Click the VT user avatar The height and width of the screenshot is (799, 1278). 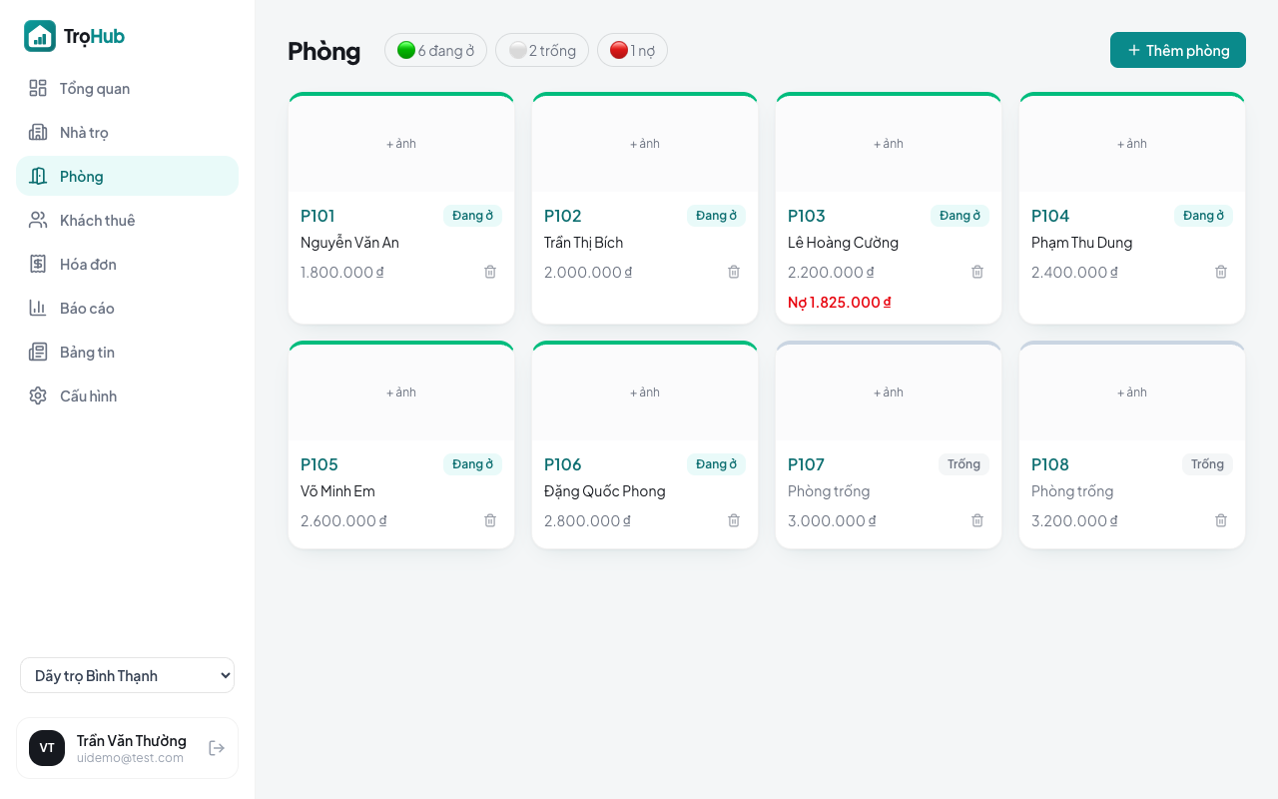47,748
